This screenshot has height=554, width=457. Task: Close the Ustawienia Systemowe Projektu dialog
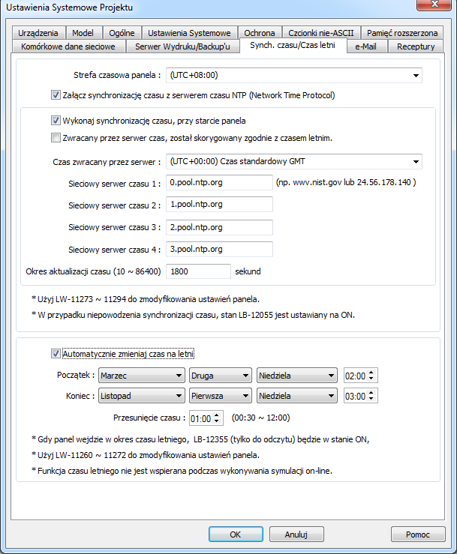pos(434,4)
